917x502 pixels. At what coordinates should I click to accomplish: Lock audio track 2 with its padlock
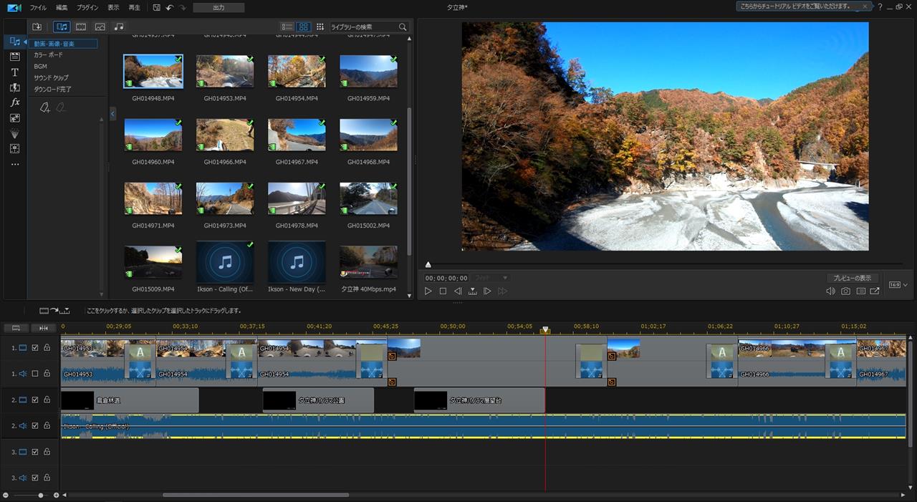coord(47,425)
